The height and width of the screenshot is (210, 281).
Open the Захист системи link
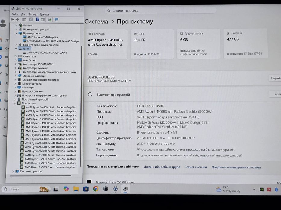point(196,167)
